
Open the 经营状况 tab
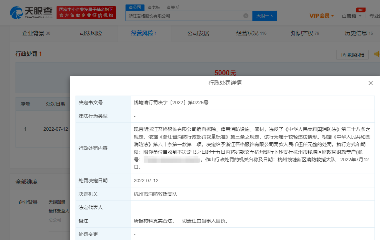tap(251, 33)
